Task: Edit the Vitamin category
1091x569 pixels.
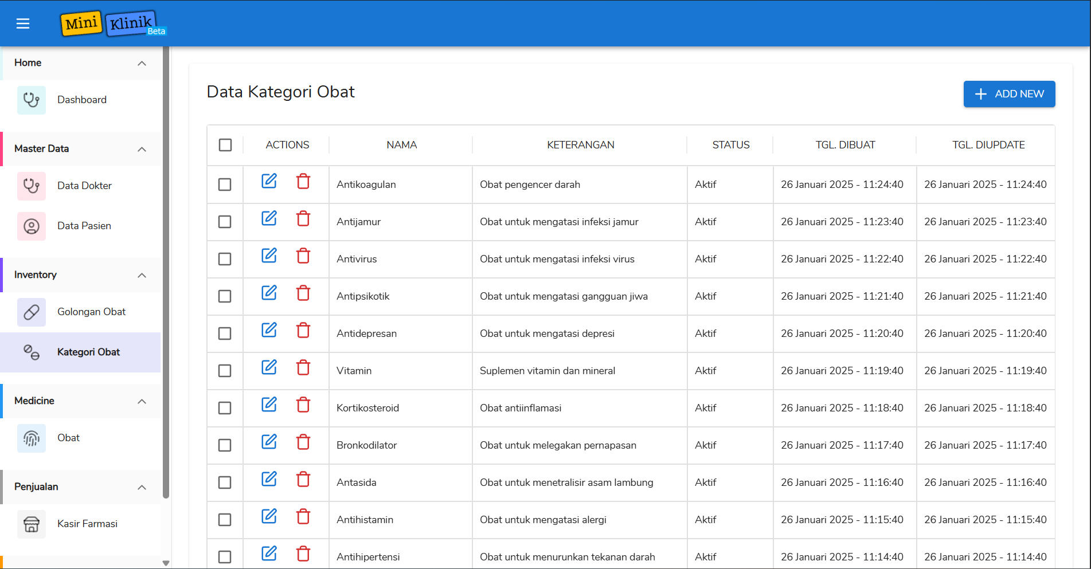Action: click(x=269, y=367)
